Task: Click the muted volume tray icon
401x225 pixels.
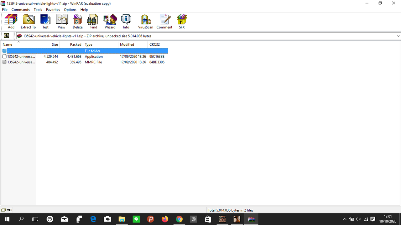Action: click(x=358, y=219)
